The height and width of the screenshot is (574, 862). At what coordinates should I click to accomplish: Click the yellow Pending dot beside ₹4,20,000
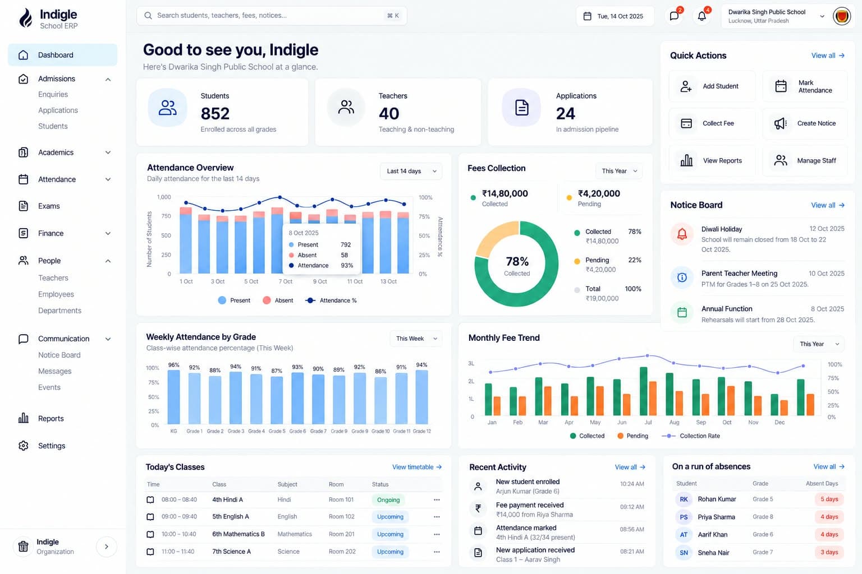click(x=569, y=198)
